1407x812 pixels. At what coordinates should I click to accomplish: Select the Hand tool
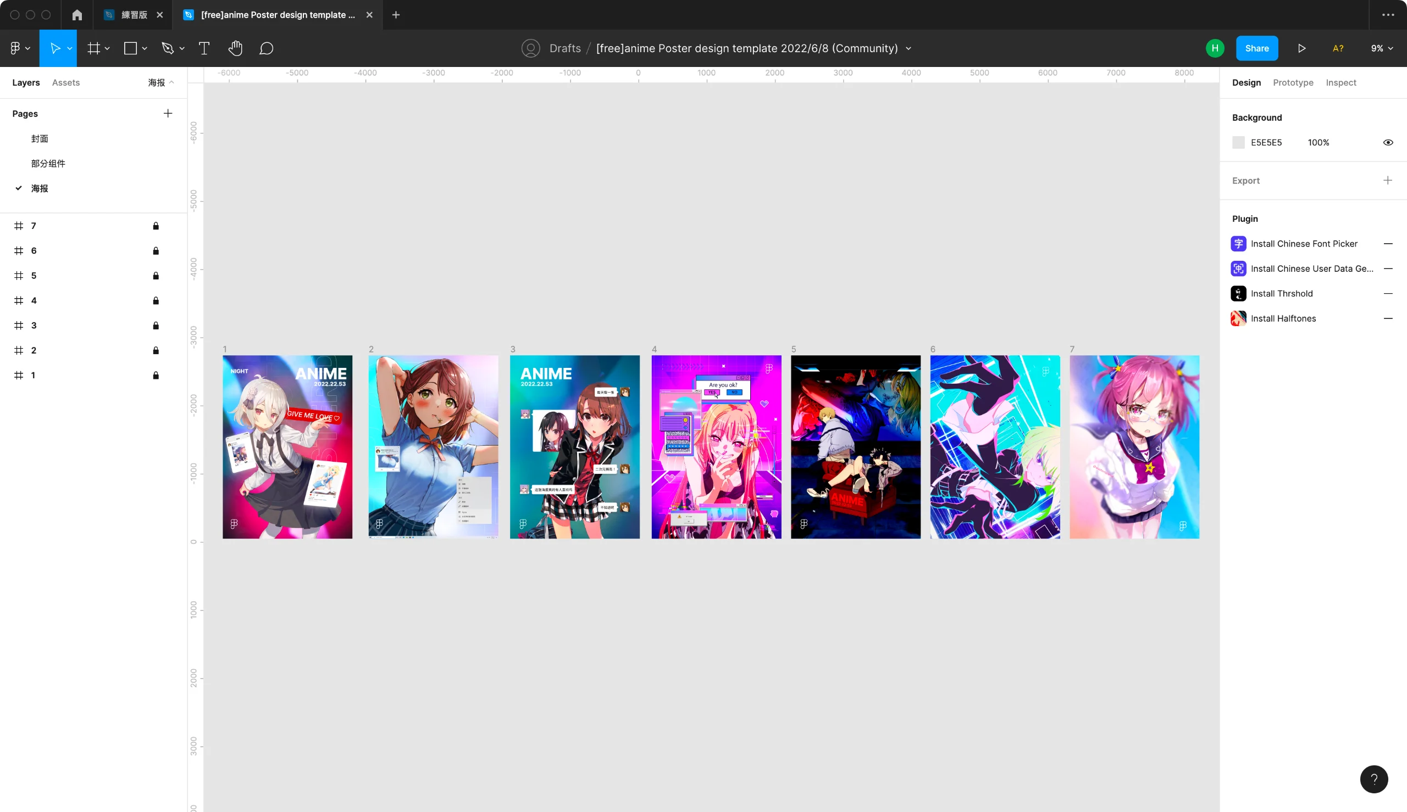(x=236, y=48)
